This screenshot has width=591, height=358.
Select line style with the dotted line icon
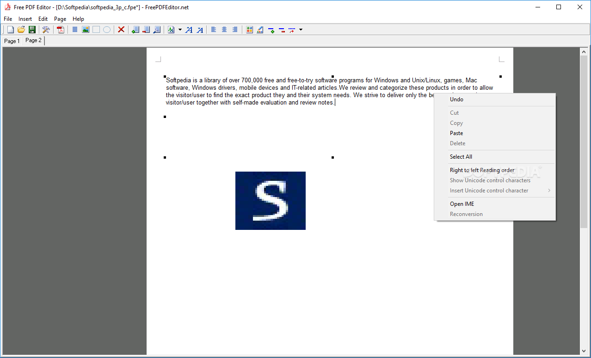pyautogui.click(x=292, y=30)
